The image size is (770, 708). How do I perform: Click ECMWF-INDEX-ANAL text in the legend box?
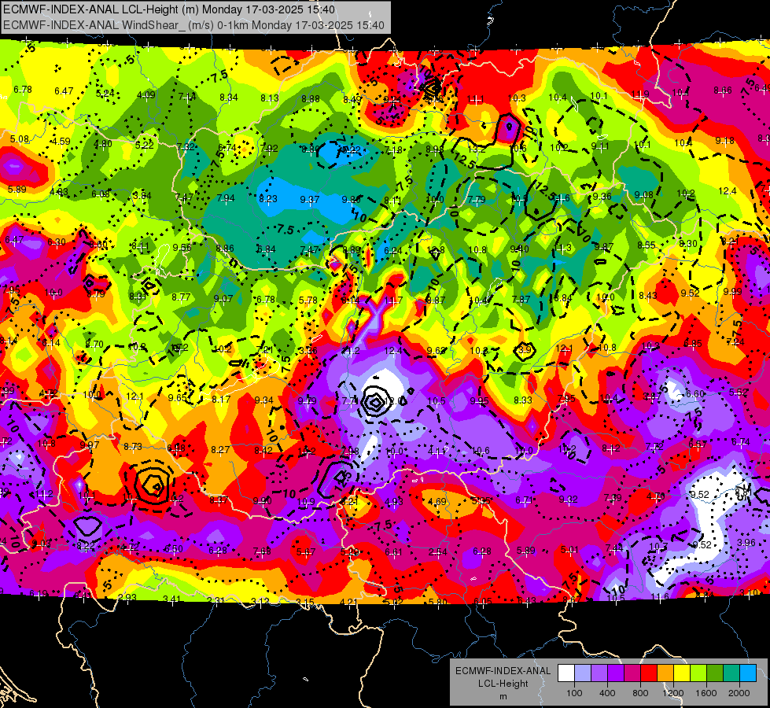503,671
